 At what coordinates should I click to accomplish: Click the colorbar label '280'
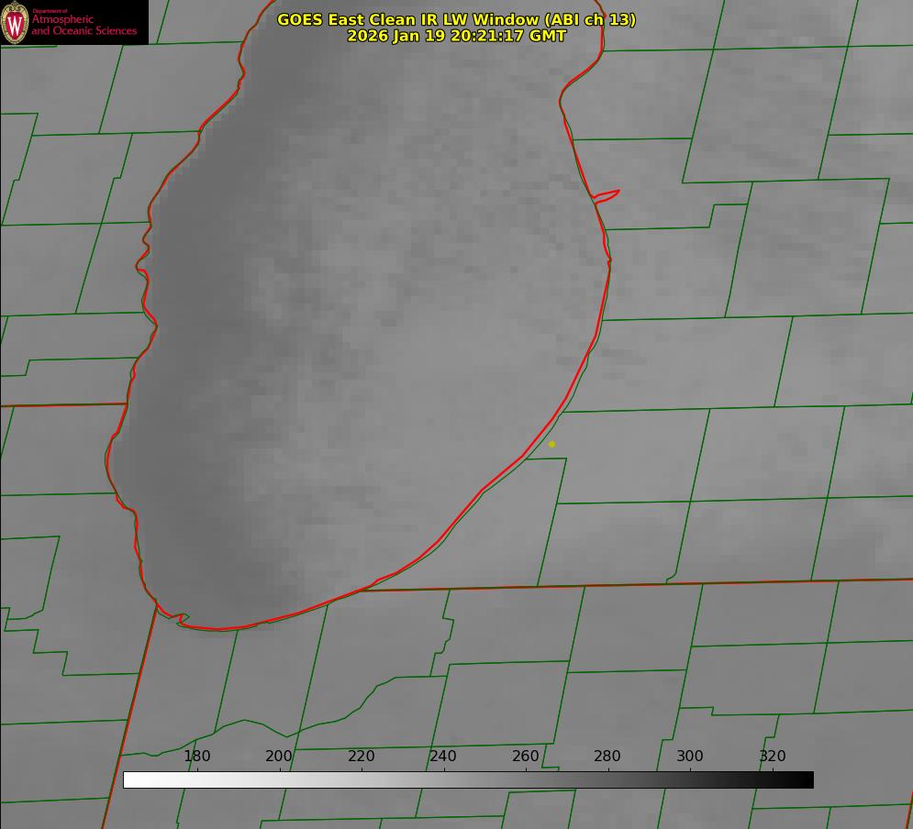tap(607, 756)
